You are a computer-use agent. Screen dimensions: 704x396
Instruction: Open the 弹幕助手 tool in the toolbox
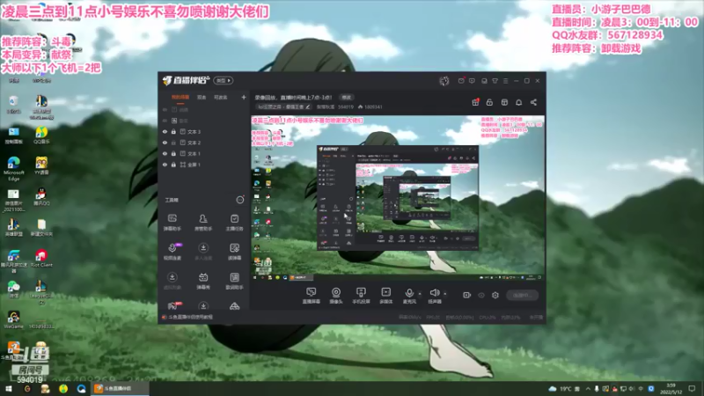pos(172,223)
